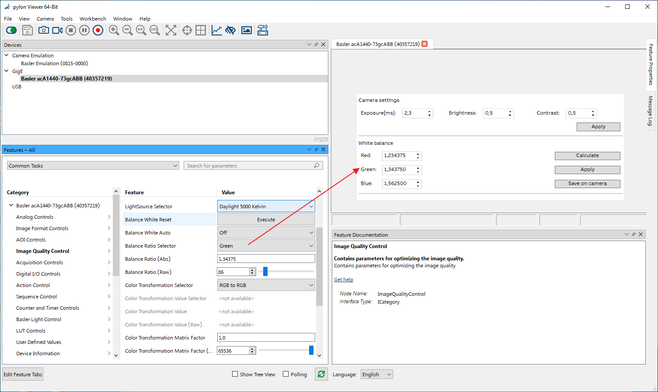Open the Language English dropdown
This screenshot has width=658, height=392.
(x=377, y=374)
